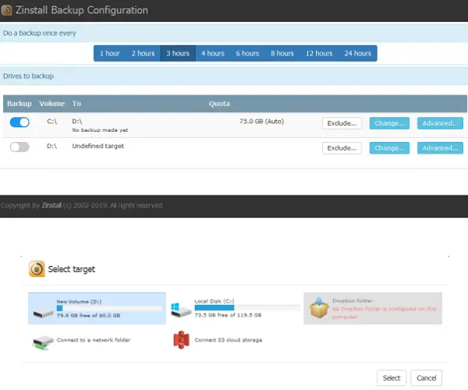Click the Local Disk (C:) usage bar

click(247, 307)
